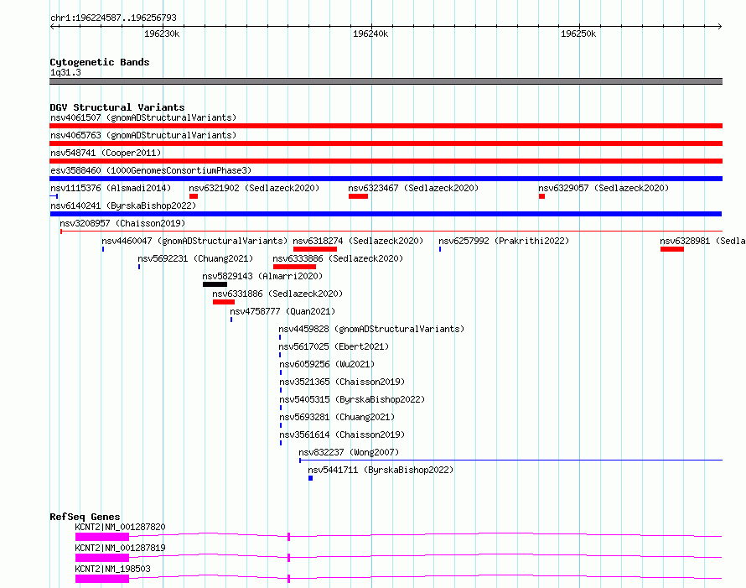Open nsv832237 (Wong2007) variant label
Viewport: 746px width, 588px height.
pos(349,452)
